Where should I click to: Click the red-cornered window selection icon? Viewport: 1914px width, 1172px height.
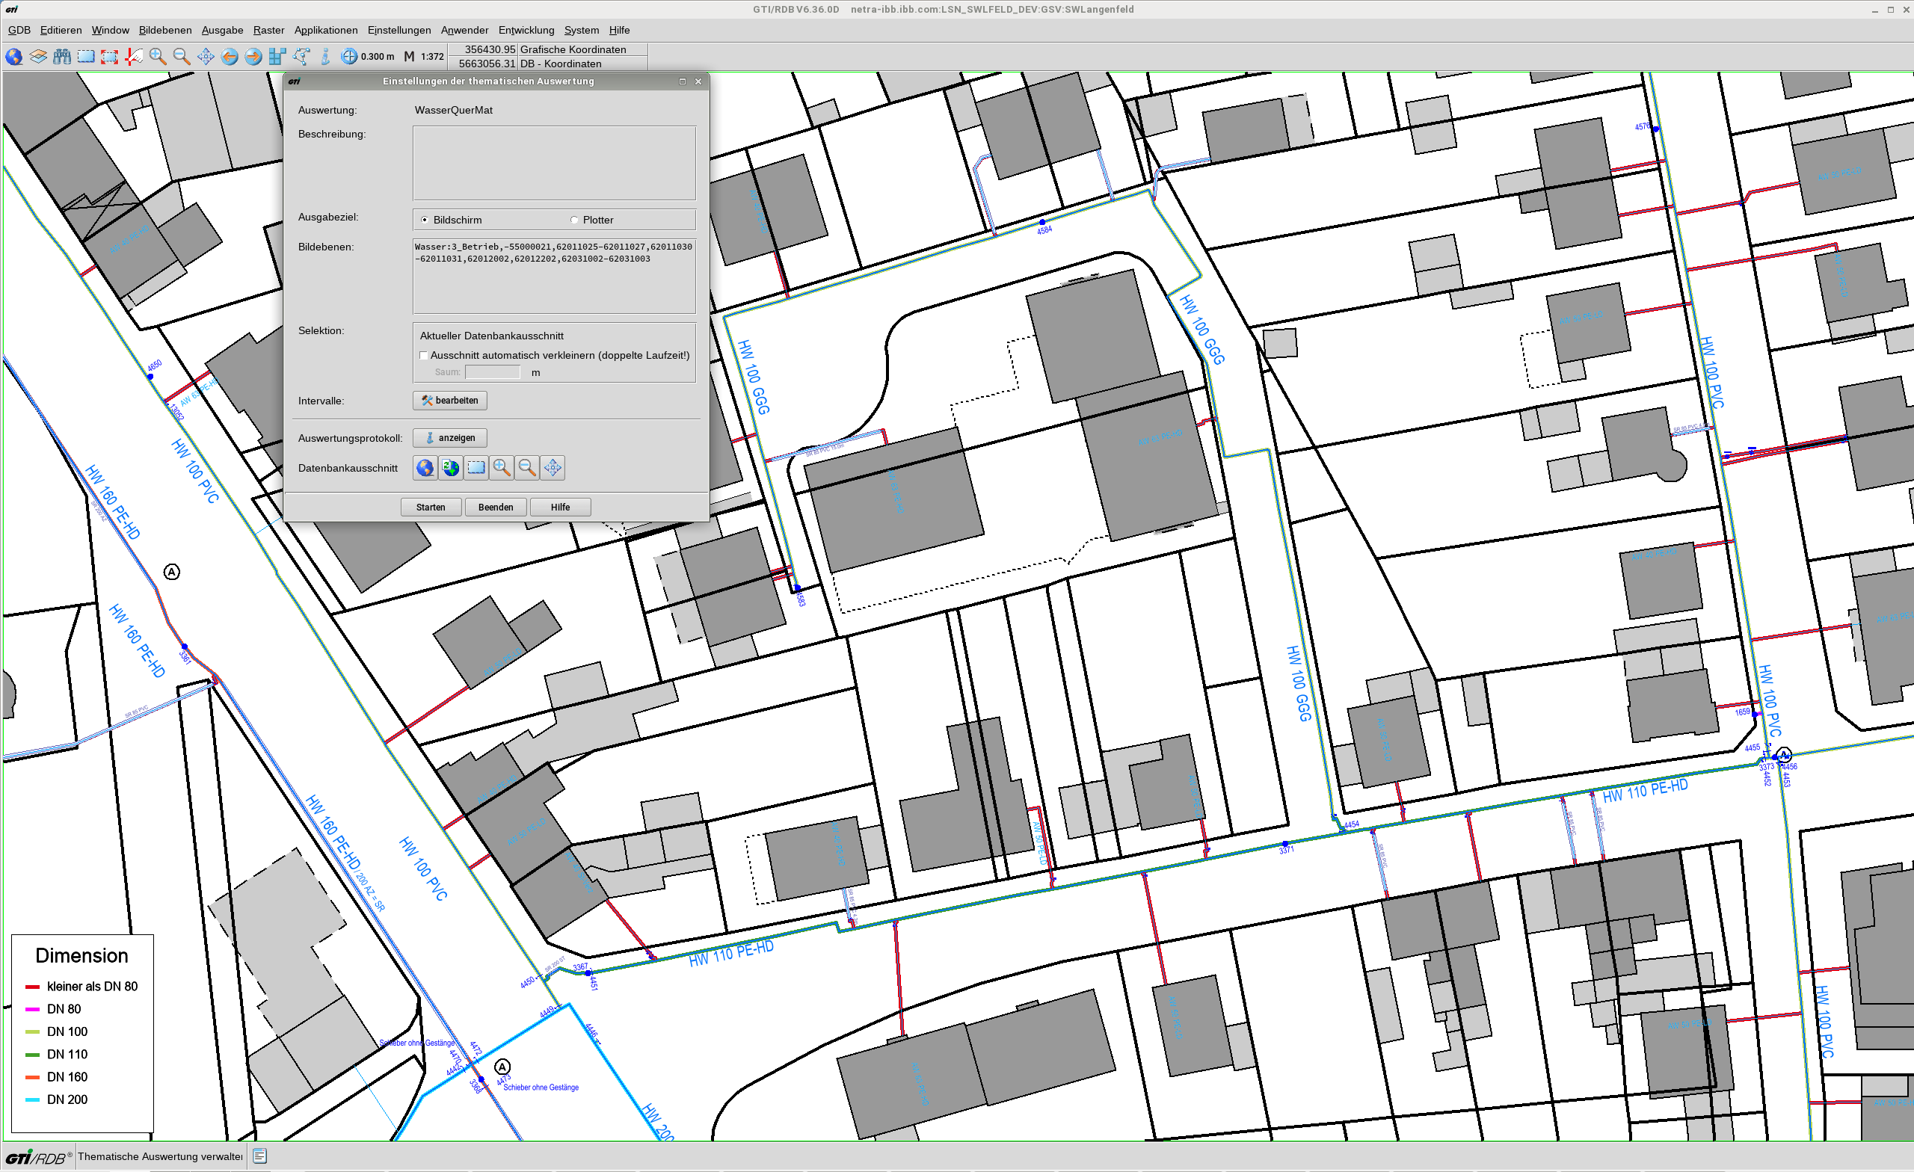[109, 57]
